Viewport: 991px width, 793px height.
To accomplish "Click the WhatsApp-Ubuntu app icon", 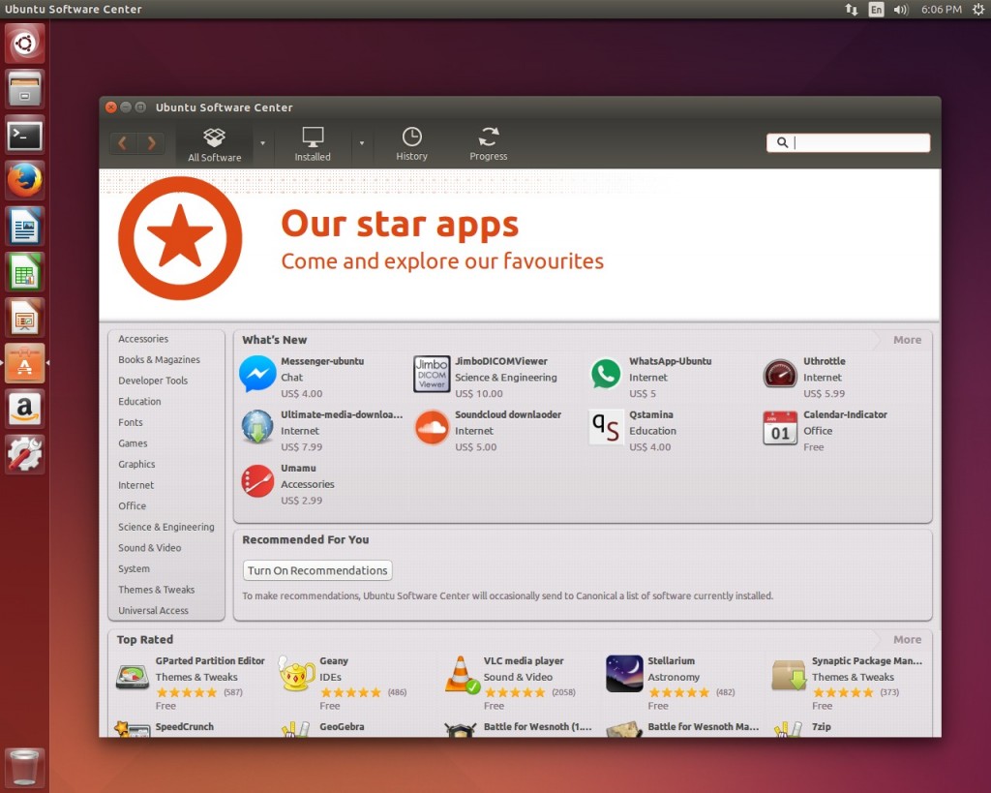I will (x=605, y=375).
